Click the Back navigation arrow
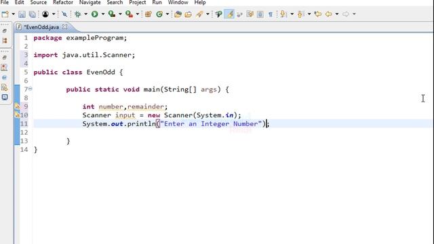434x244 pixels. click(x=328, y=14)
